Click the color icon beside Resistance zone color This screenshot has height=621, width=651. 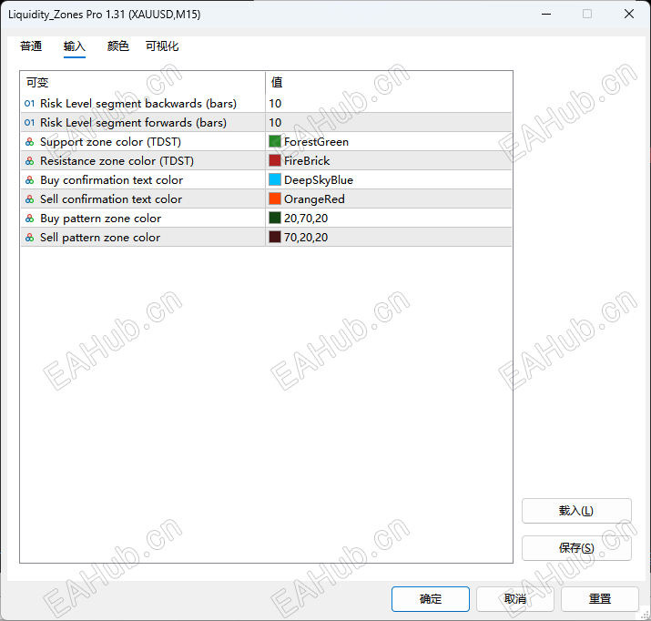(29, 161)
